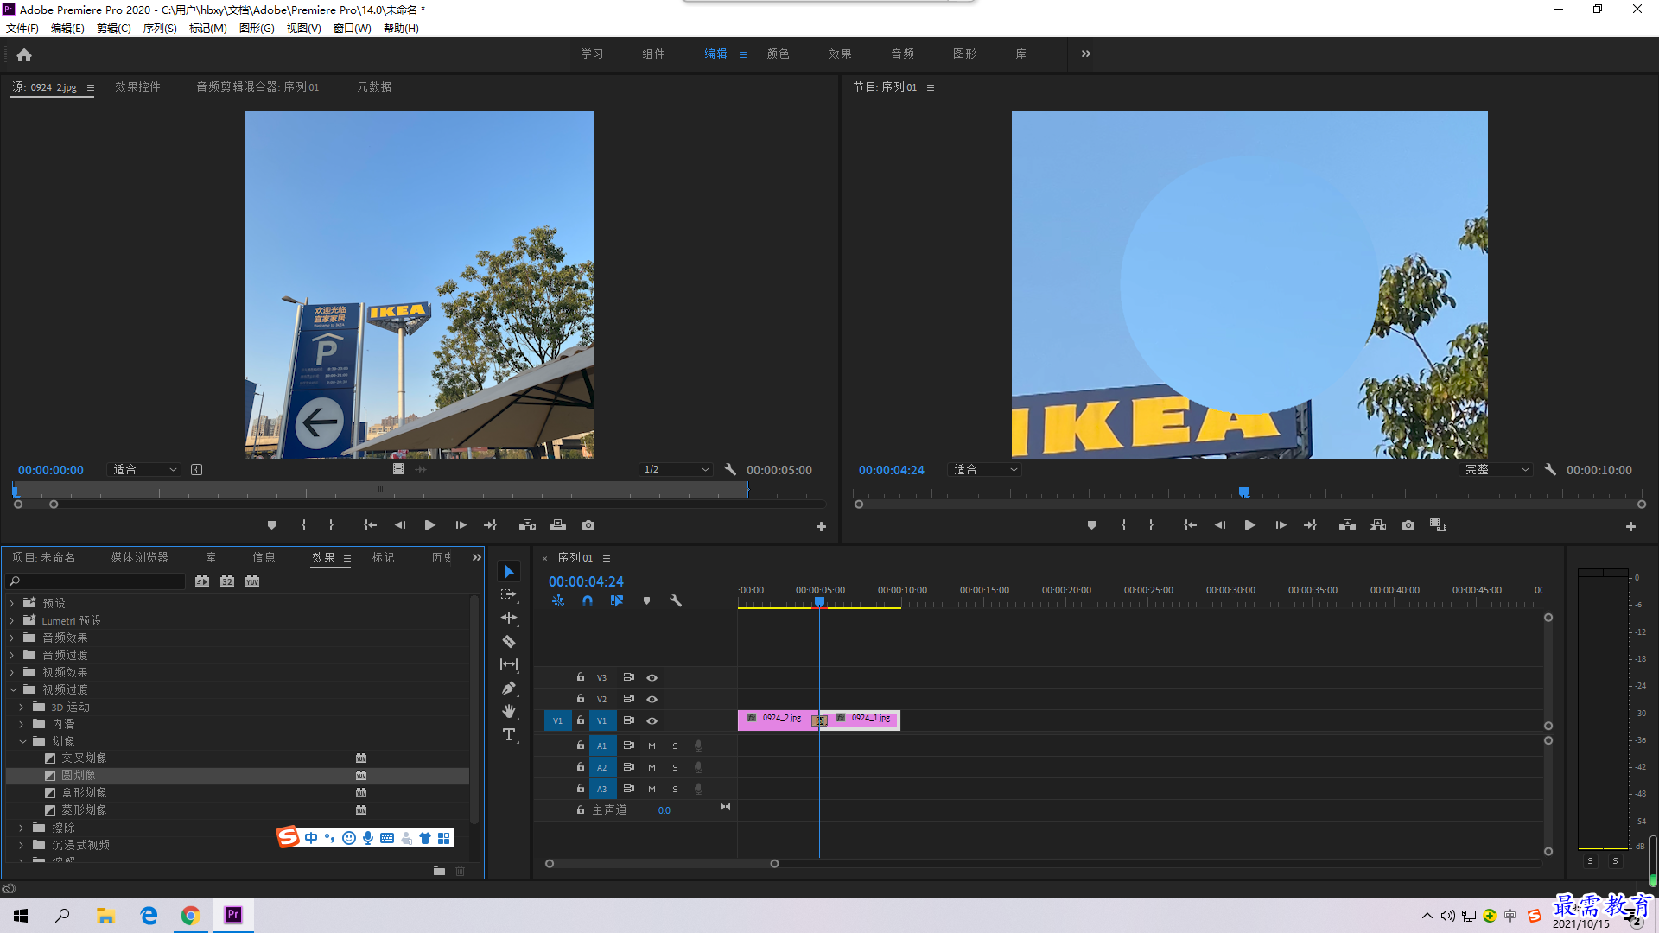Collapse the 视频过渡 folder
Screen dimensions: 1659x933
13,689
